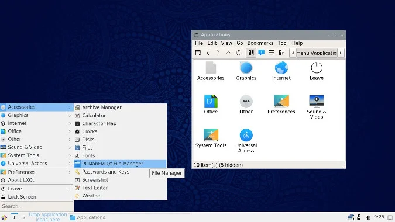Viewport: 395px width, 222px height.
Task: Click Applications task in the taskbar
Action: (x=88, y=217)
